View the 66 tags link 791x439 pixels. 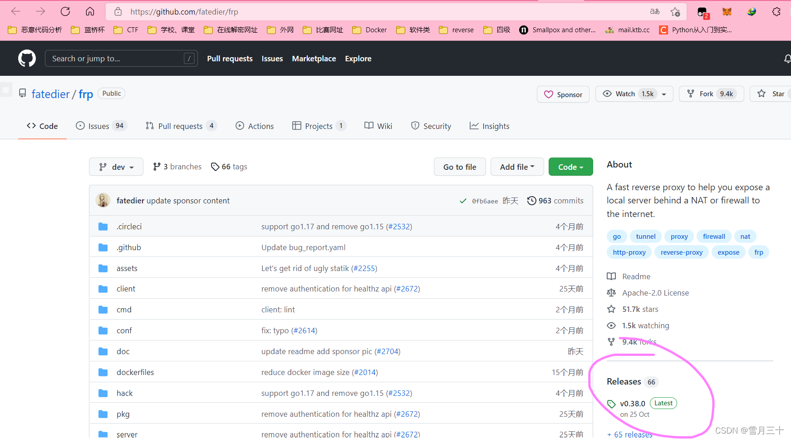[229, 167]
